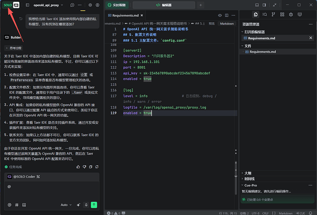Insert a # reference in chat
The image size is (317, 215).
(x=17, y=205)
